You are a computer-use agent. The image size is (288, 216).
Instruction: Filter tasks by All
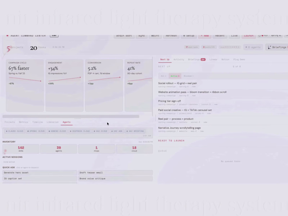coord(163,76)
